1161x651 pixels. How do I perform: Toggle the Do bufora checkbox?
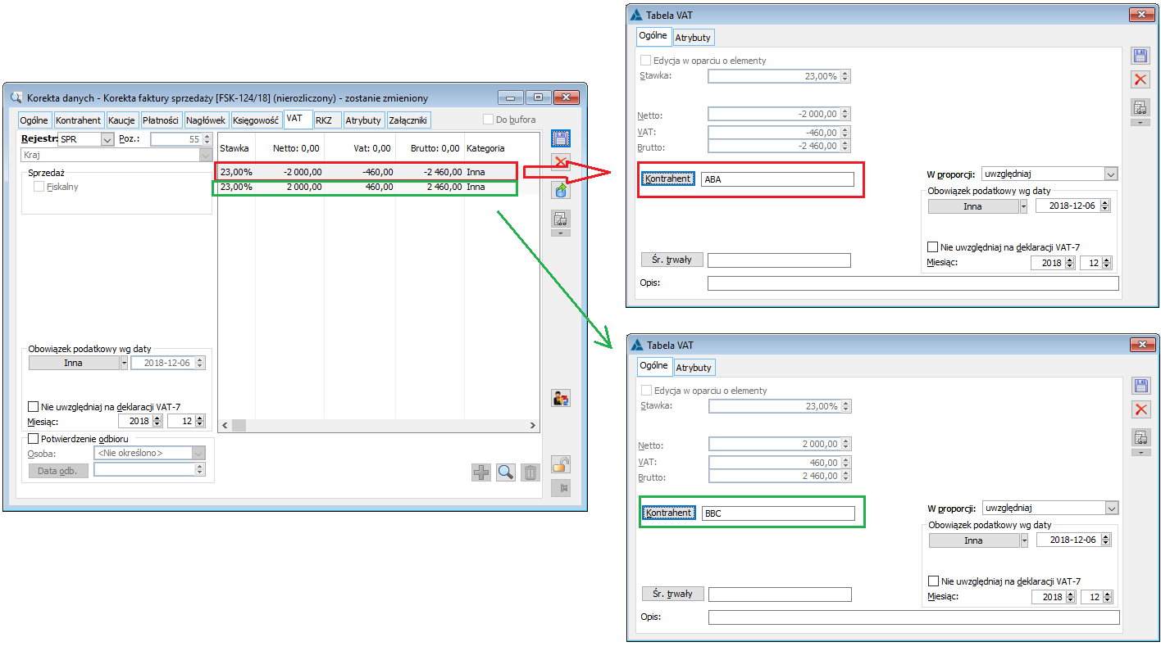[x=488, y=120]
